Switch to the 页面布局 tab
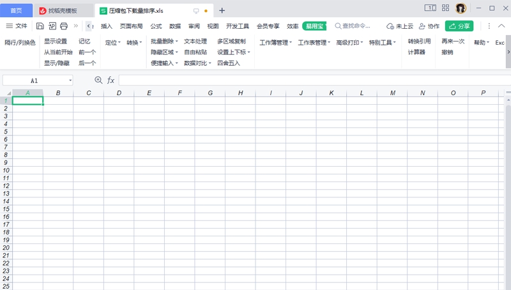 pos(131,26)
